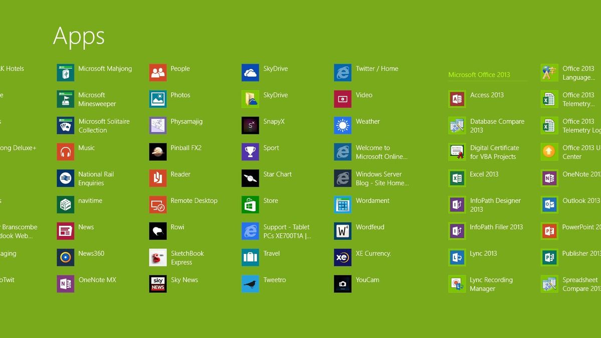Open the Weather sun icon

pyautogui.click(x=343, y=126)
